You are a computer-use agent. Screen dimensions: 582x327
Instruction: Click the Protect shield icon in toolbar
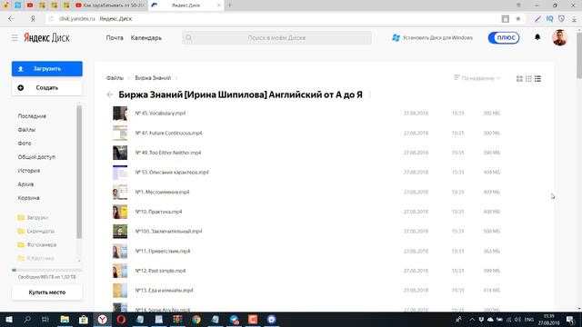[x=562, y=18]
